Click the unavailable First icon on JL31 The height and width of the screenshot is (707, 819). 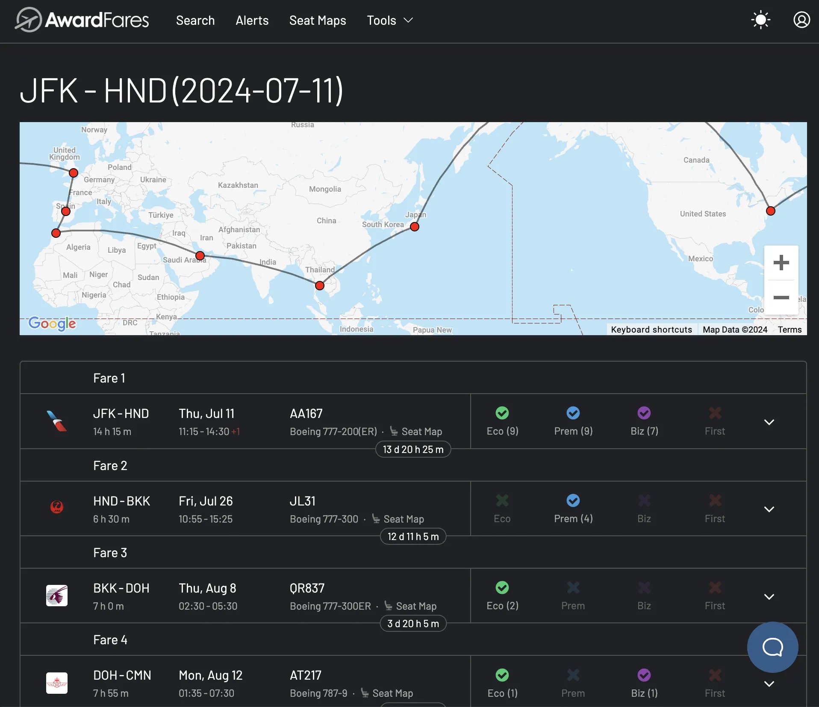715,500
